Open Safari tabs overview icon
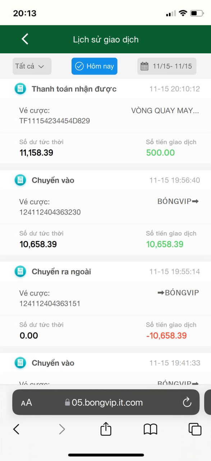The image size is (211, 461). 195,429
